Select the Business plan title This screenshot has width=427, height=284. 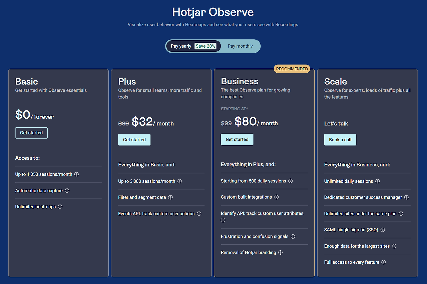[x=240, y=81]
